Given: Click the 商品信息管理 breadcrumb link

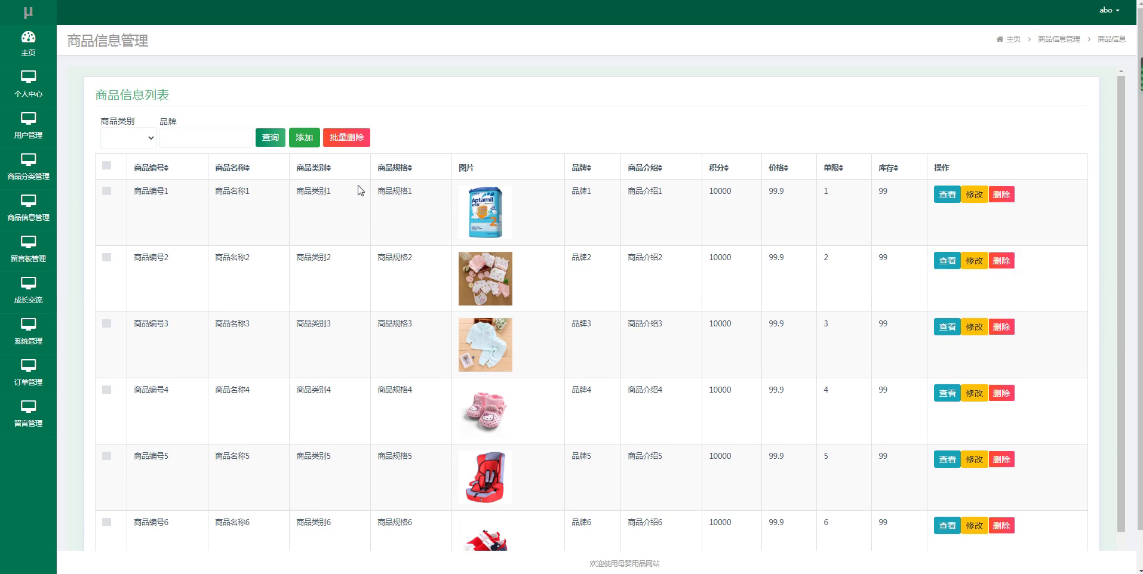Looking at the screenshot, I should tap(1059, 39).
